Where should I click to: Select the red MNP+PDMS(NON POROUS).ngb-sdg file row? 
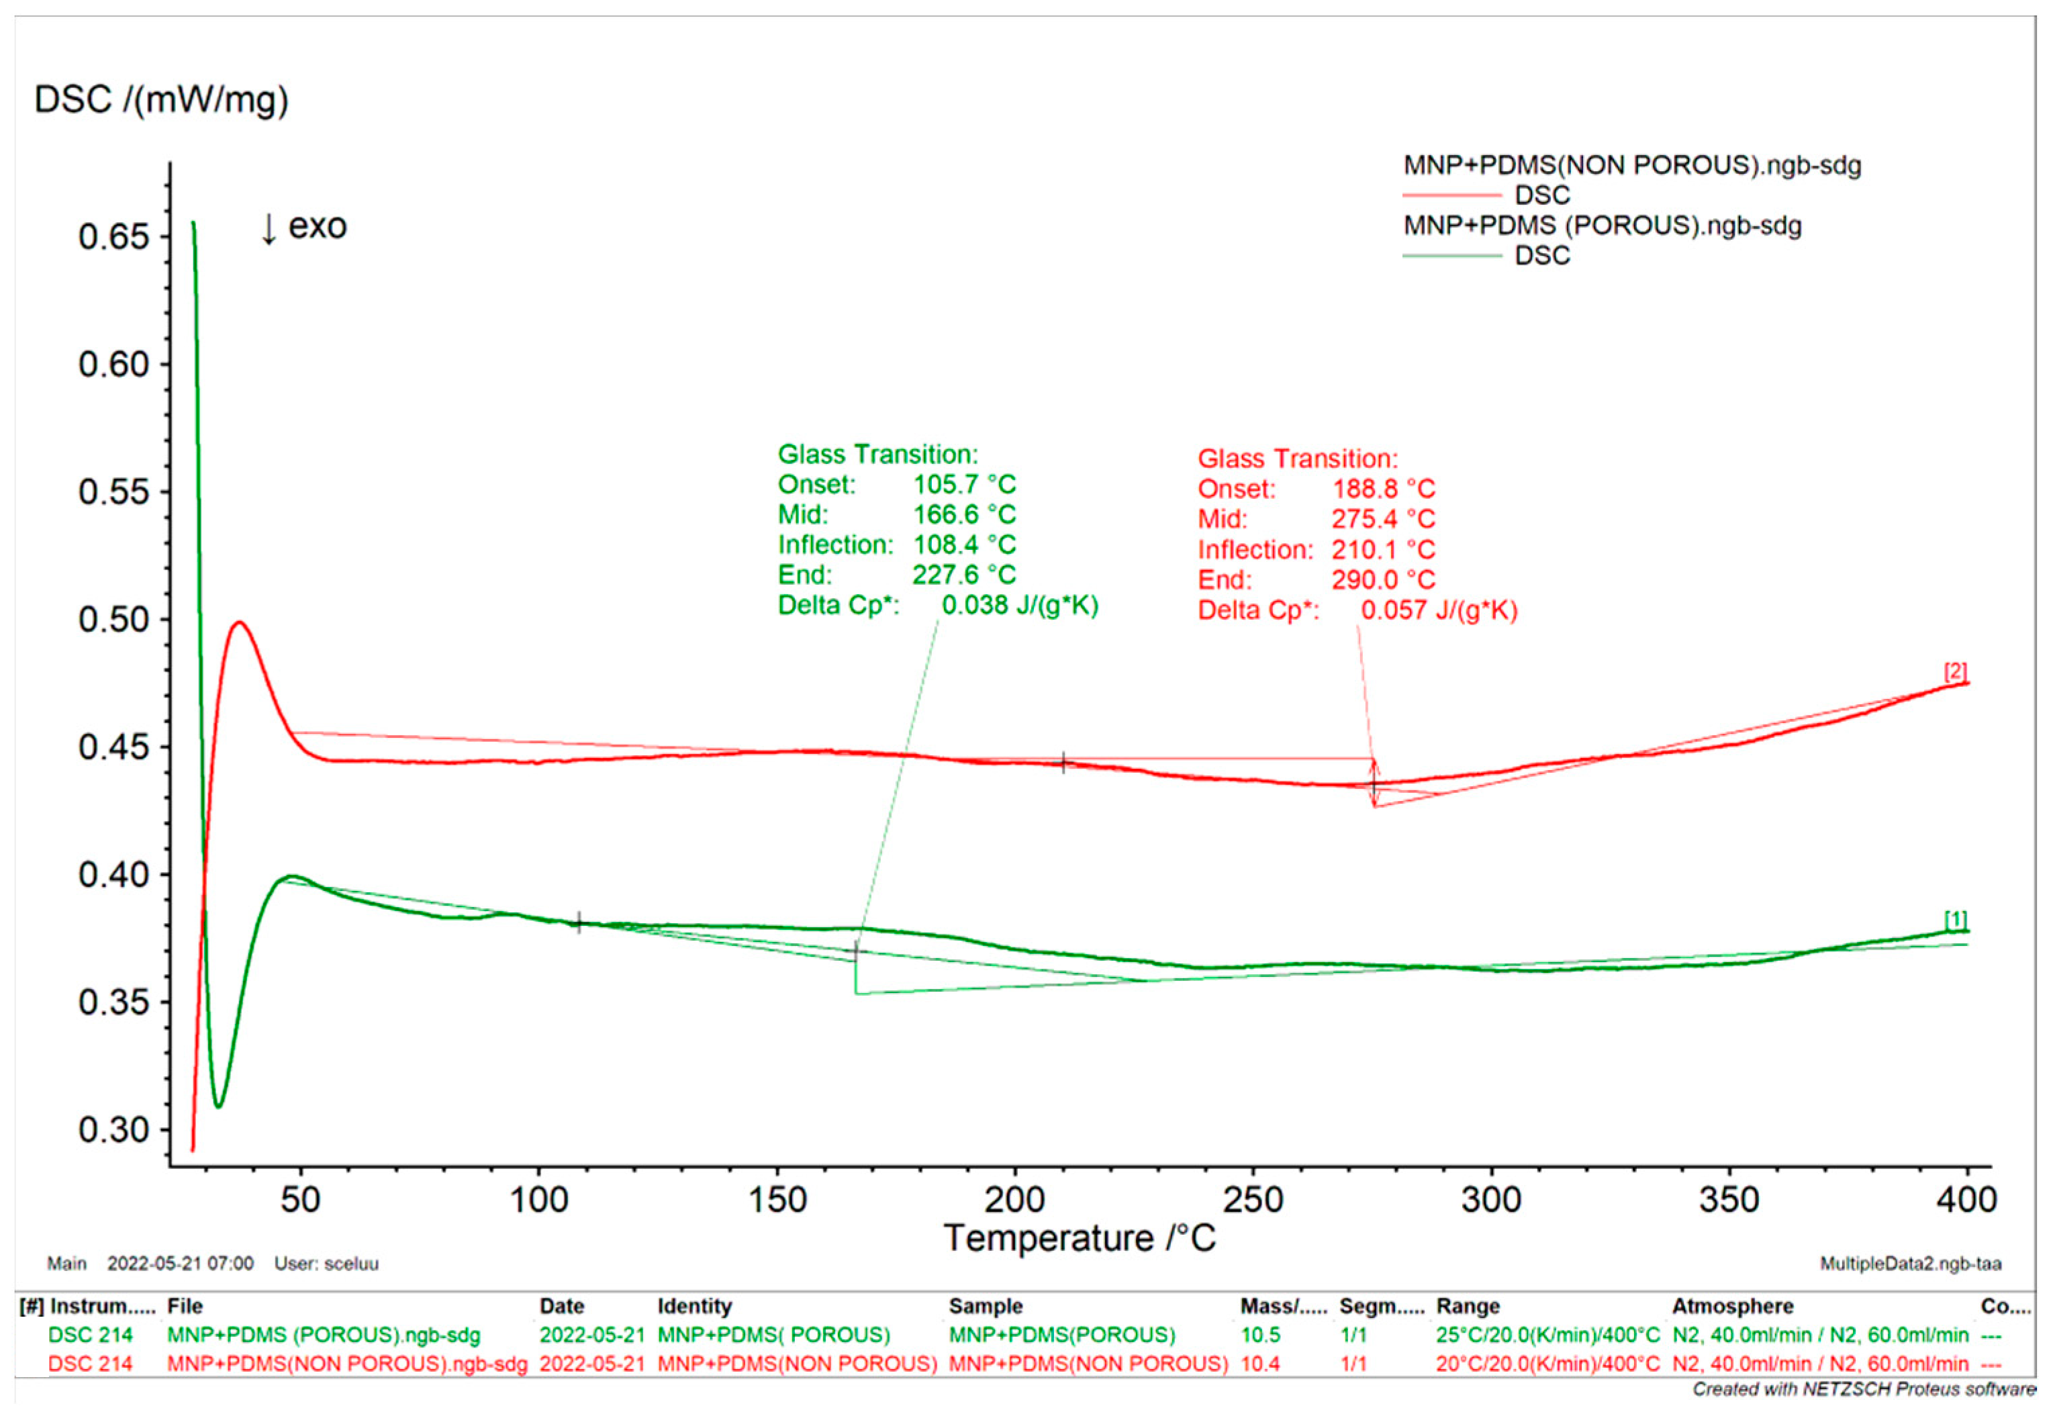tap(346, 1364)
